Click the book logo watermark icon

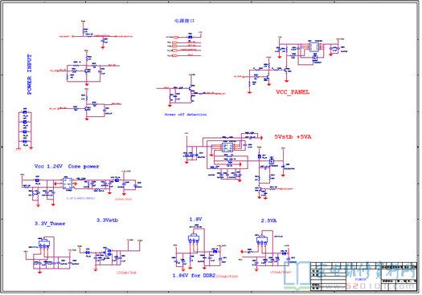pyautogui.click(x=297, y=276)
